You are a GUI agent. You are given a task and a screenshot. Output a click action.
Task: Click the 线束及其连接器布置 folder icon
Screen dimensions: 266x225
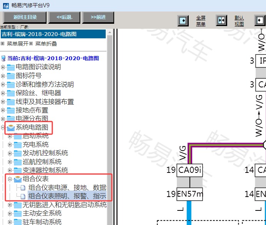(x=11, y=102)
